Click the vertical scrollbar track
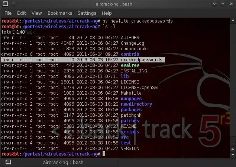The width and height of the screenshot is (236, 167). pos(233,85)
